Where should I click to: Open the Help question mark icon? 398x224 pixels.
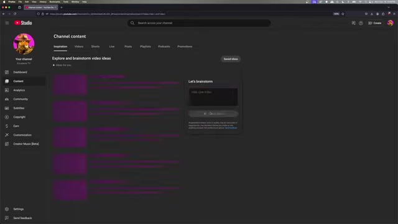[361, 23]
